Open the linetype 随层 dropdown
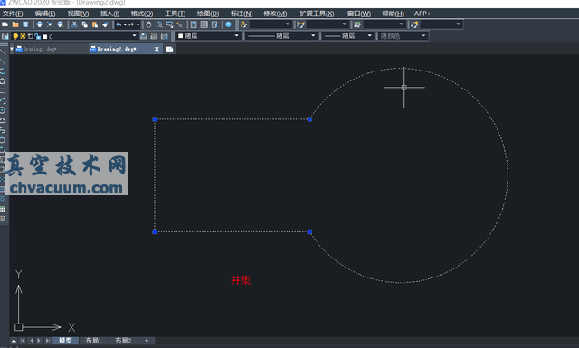 (313, 36)
